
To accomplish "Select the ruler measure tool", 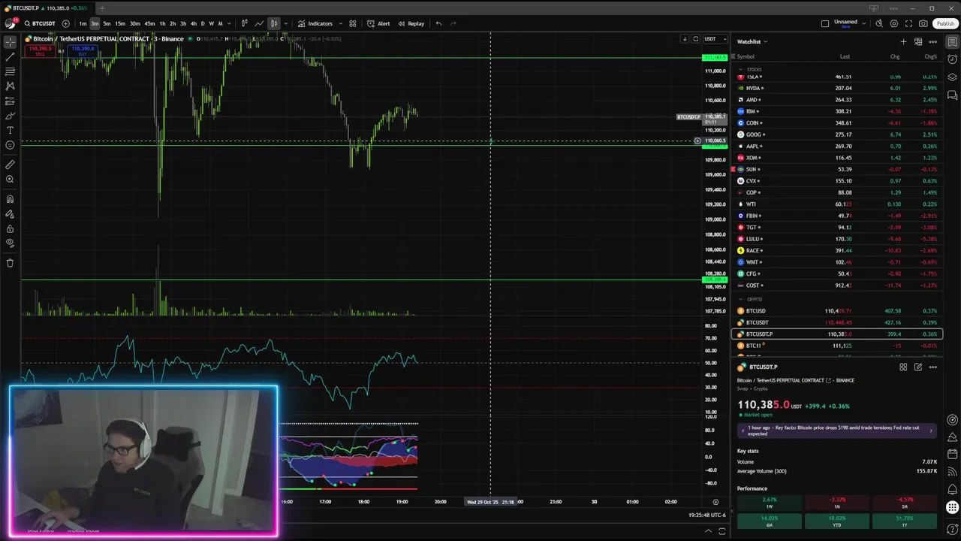I will pos(10,165).
